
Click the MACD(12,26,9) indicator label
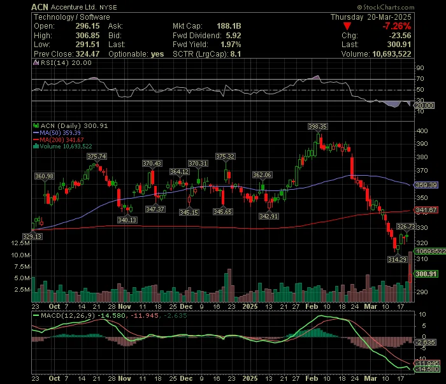pos(68,315)
